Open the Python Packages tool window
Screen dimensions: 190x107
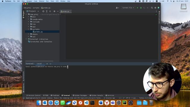coord(80,95)
